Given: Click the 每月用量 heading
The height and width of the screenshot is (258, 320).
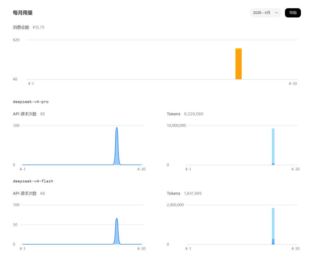Looking at the screenshot, I should (x=23, y=13).
